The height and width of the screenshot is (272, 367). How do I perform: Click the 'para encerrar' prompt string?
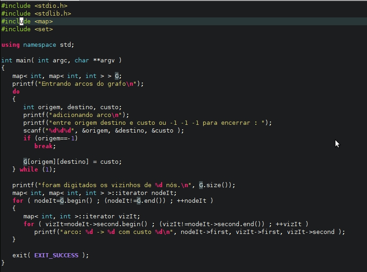click(x=226, y=123)
